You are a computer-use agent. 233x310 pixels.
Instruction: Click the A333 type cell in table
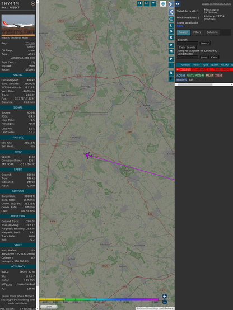(x=206, y=69)
